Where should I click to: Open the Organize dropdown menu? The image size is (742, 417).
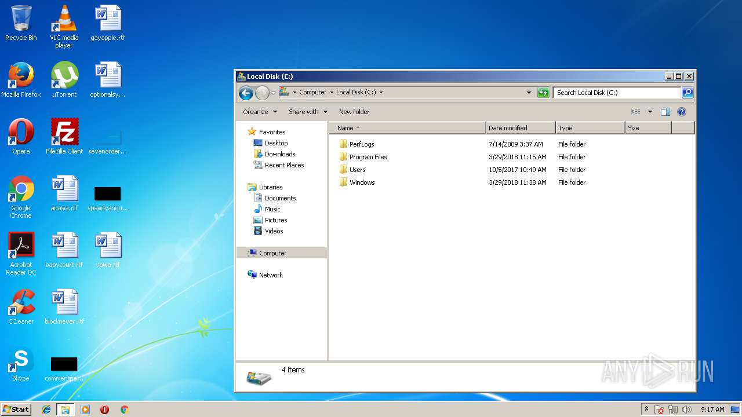[260, 112]
